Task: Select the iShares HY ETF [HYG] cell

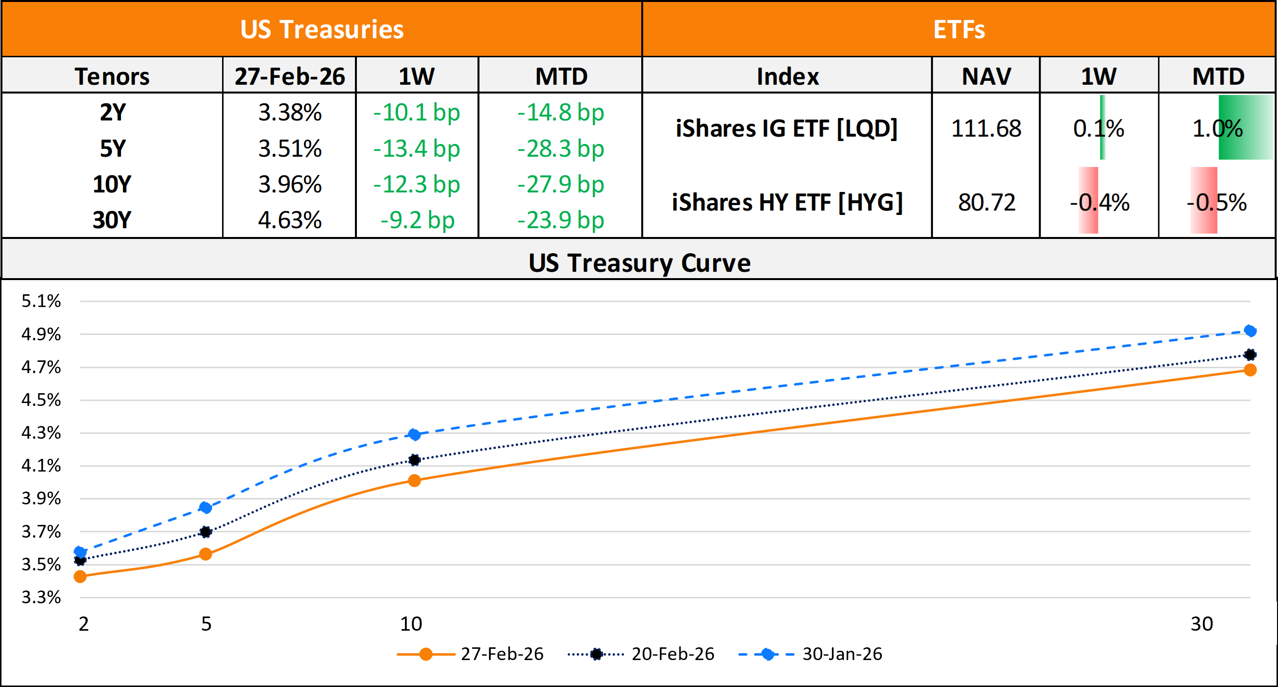Action: [x=787, y=202]
